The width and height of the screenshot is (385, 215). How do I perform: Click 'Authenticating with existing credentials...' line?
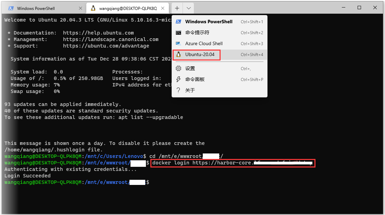(70, 169)
